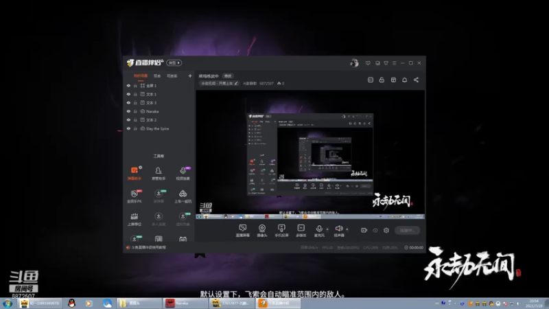
Task: Hide the 文本 2 source
Action: coord(128,119)
